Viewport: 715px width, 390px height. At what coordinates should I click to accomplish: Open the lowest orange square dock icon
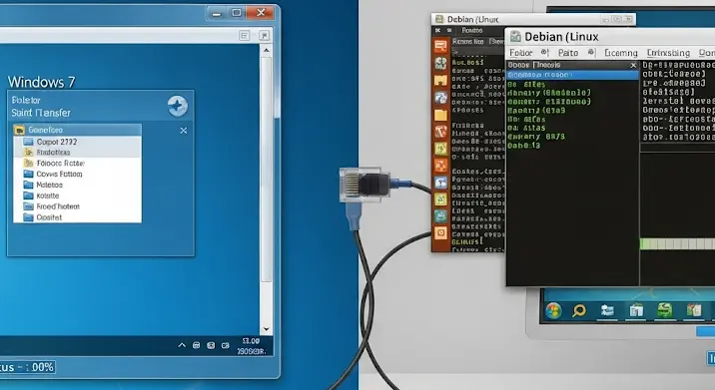[x=440, y=233]
